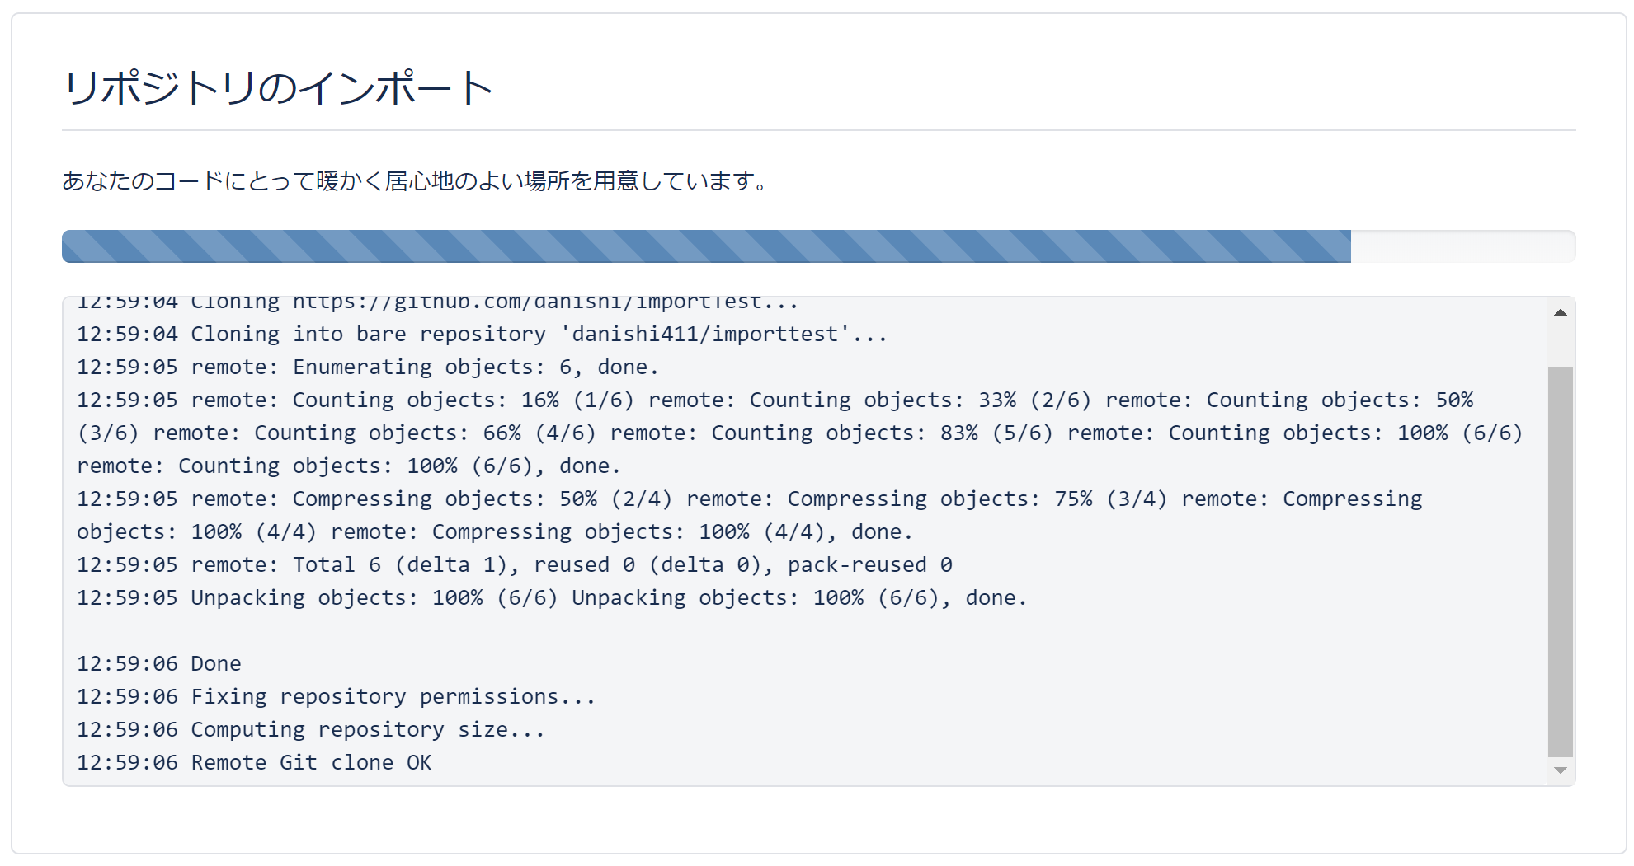The width and height of the screenshot is (1634, 866).
Task: Click the Computing repository size line
Action: [311, 729]
